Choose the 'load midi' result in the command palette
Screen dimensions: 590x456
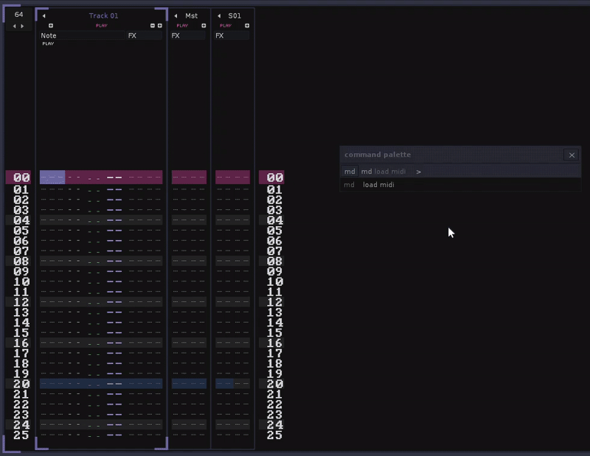(x=460, y=185)
